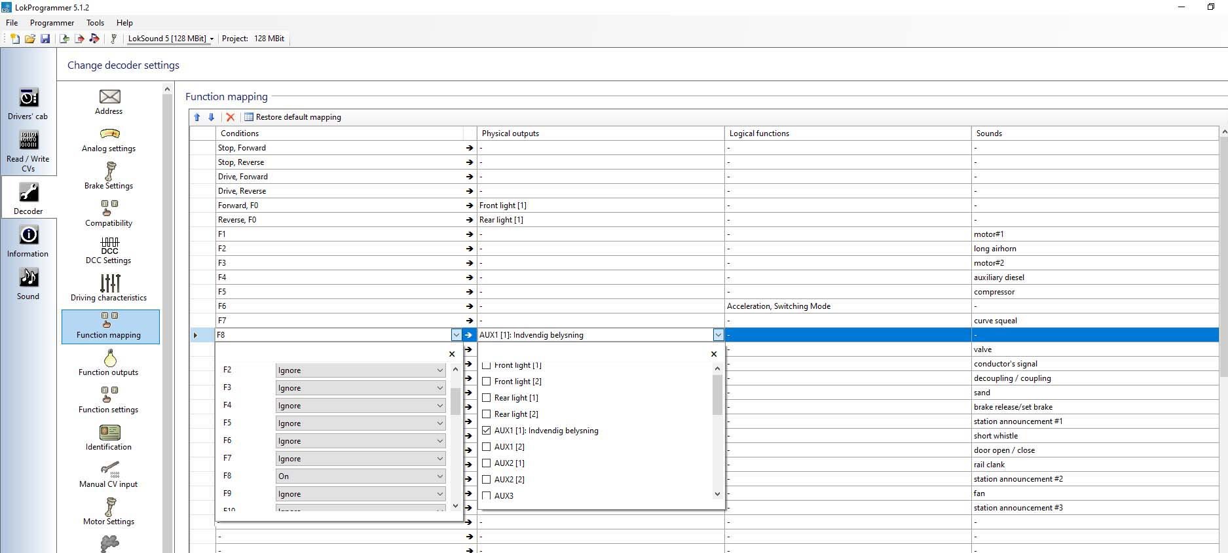Open the Tools menu

[x=96, y=23]
